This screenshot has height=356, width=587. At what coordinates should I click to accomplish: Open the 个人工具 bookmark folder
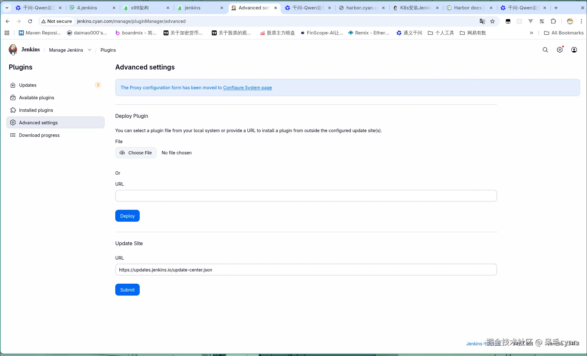(441, 33)
